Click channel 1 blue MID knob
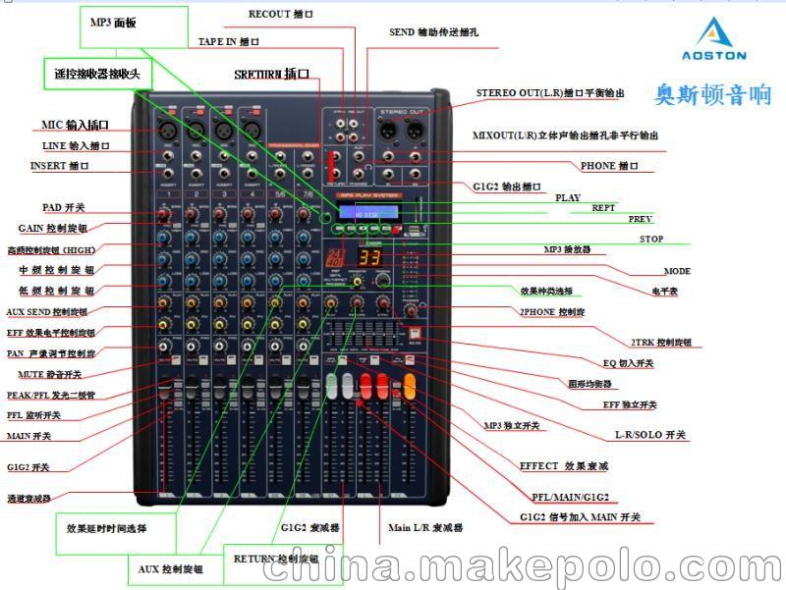 (163, 259)
